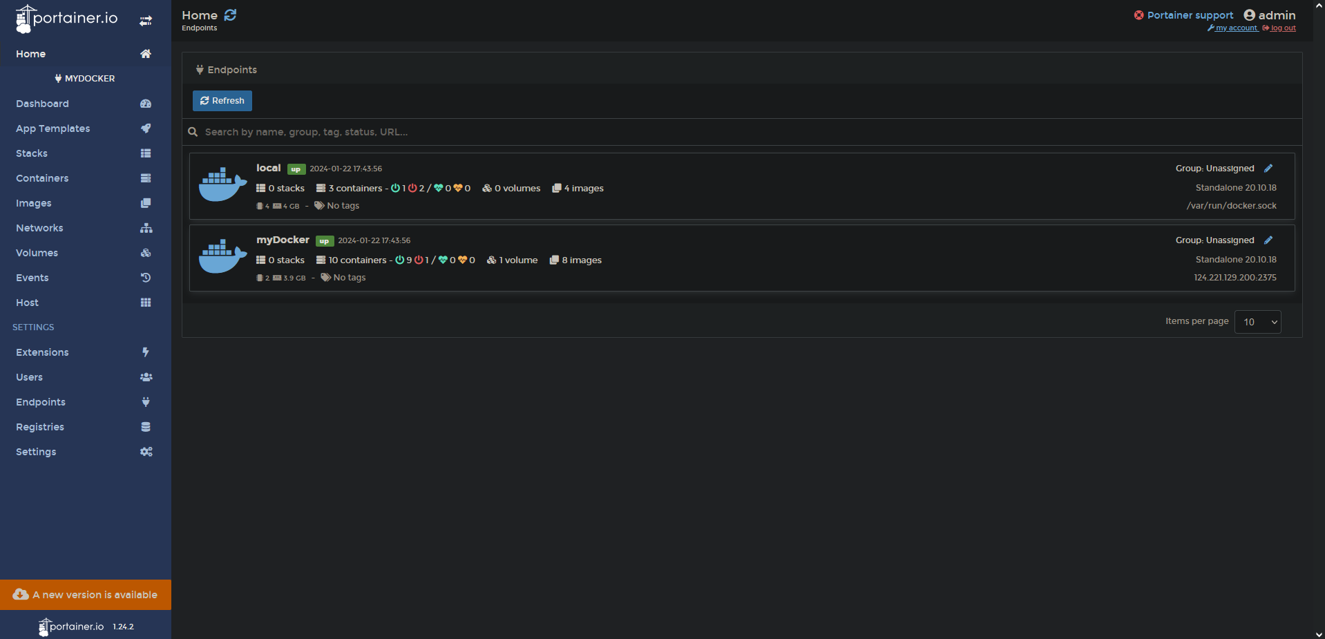Image resolution: width=1325 pixels, height=639 pixels.
Task: Click the up status badge on myDocker
Action: (x=325, y=241)
